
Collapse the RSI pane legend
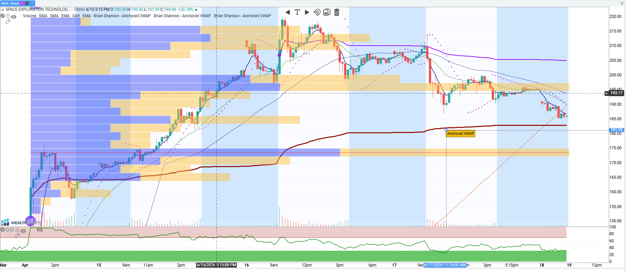coord(17,230)
